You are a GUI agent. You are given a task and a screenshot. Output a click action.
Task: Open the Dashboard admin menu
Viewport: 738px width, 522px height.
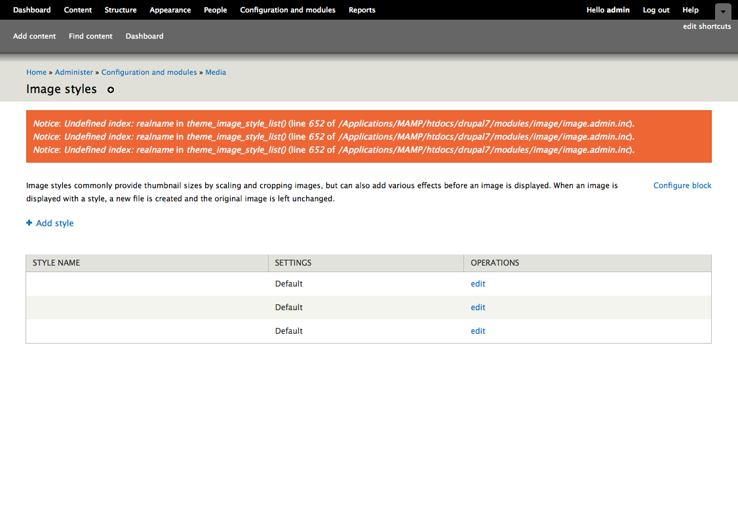pyautogui.click(x=31, y=10)
